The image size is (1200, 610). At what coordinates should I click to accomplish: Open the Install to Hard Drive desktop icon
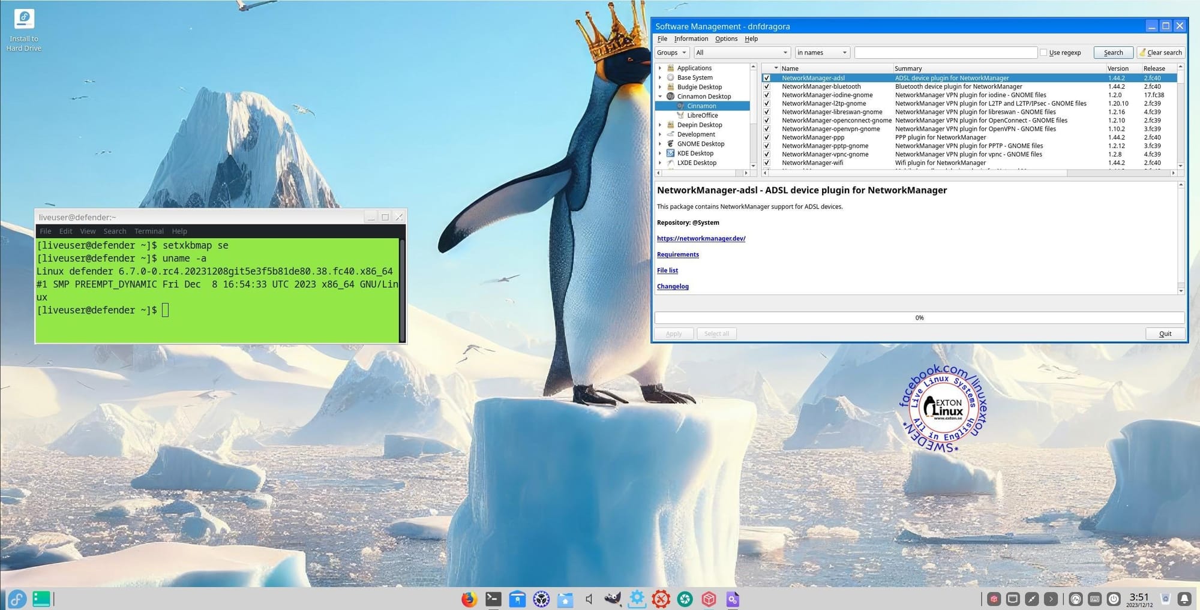click(24, 30)
